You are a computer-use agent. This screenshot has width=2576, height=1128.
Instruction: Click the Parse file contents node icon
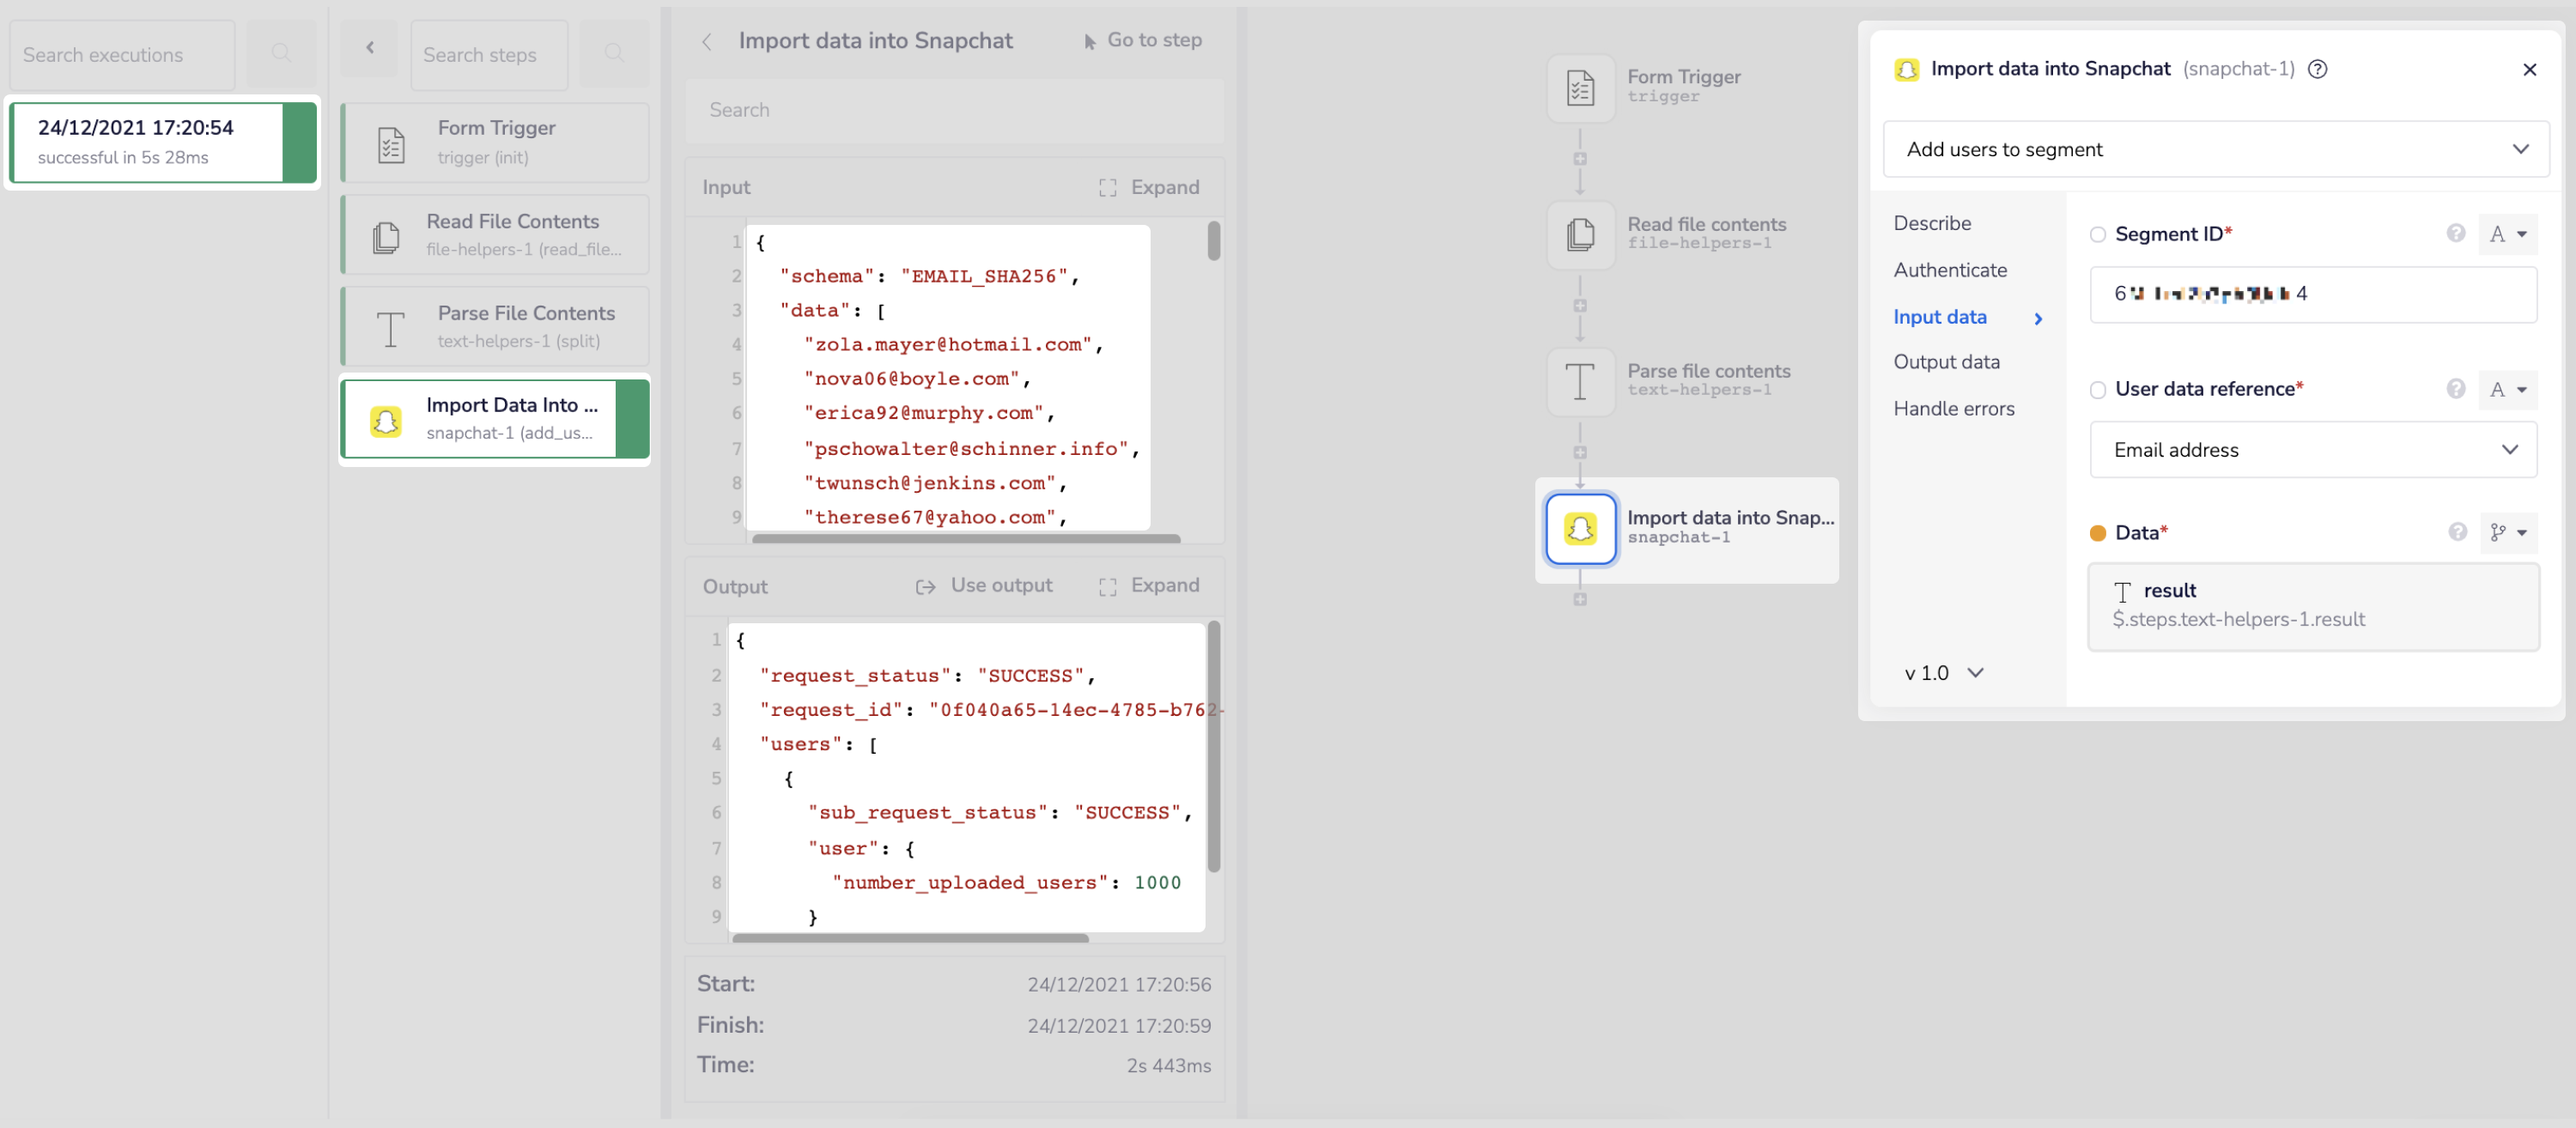pyautogui.click(x=1580, y=381)
